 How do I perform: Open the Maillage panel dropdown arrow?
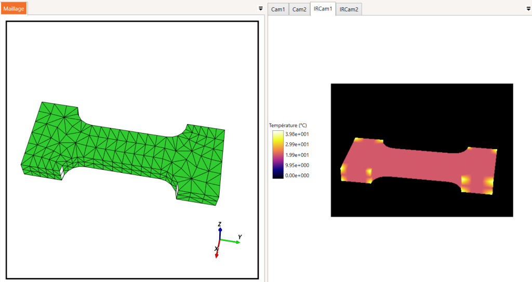(261, 8)
